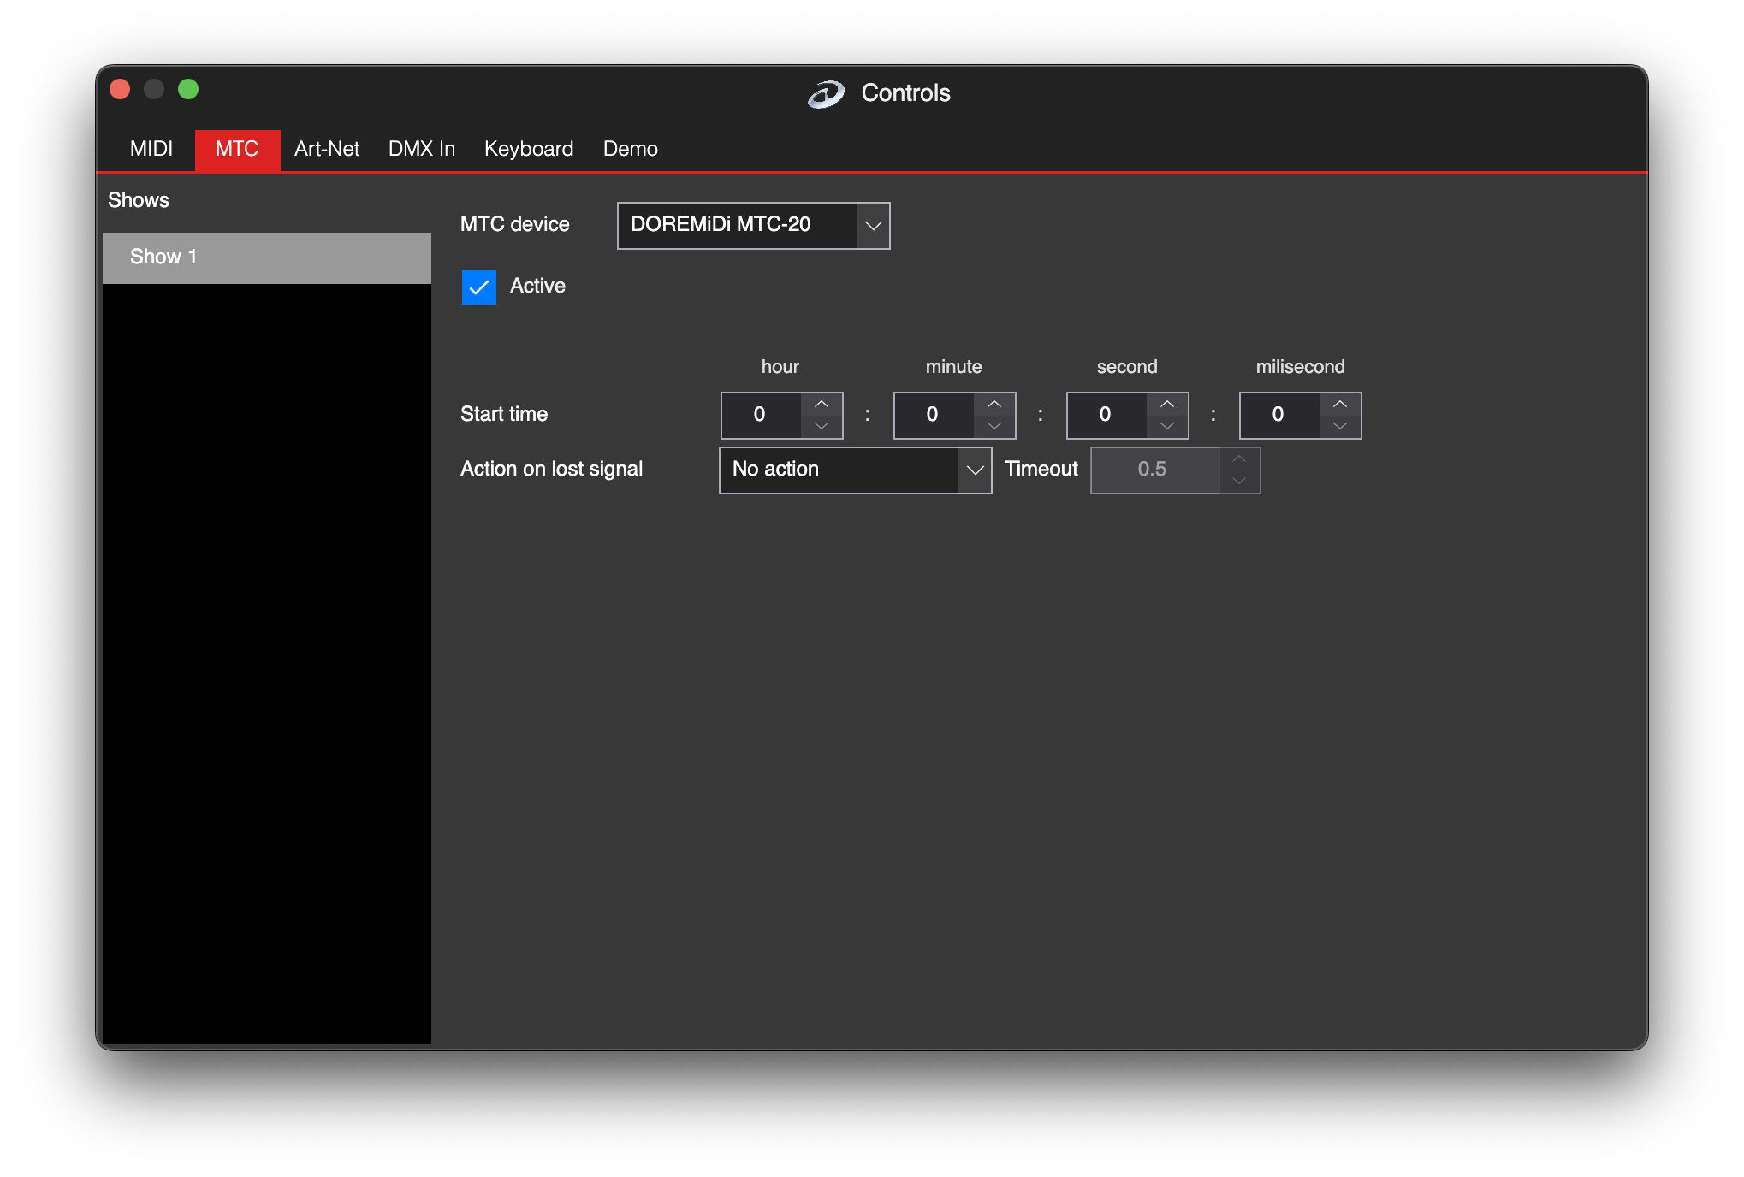1744x1177 pixels.
Task: Uncheck the Active checkbox
Action: click(479, 287)
